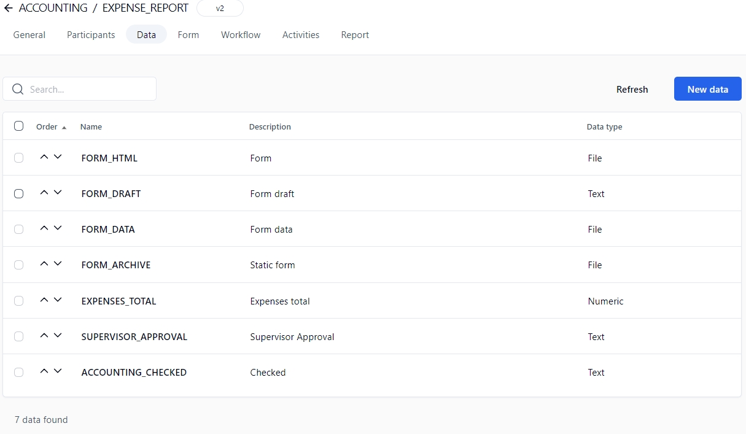Check the box for EXPENSES_TOTAL

(19, 301)
